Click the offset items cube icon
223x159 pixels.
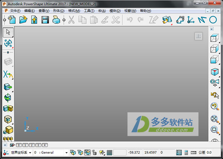8,119
